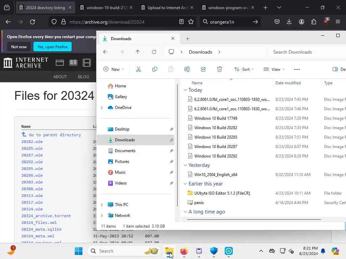The height and width of the screenshot is (259, 346).
Task: Open Windows Security shield in taskbar
Action: [214, 251]
